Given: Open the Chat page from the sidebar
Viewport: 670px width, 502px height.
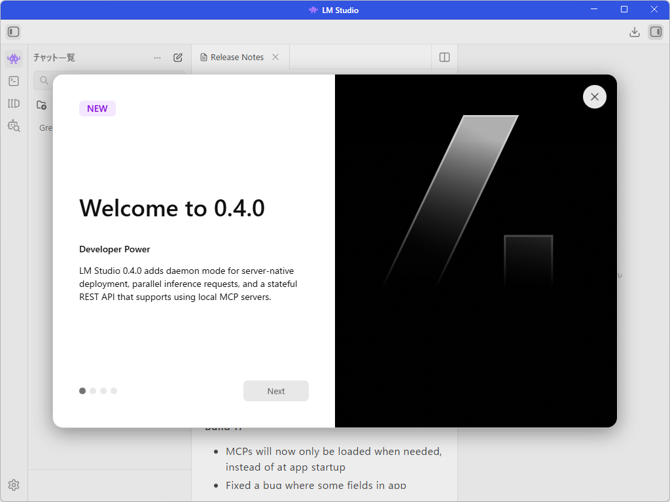Looking at the screenshot, I should pyautogui.click(x=14, y=58).
